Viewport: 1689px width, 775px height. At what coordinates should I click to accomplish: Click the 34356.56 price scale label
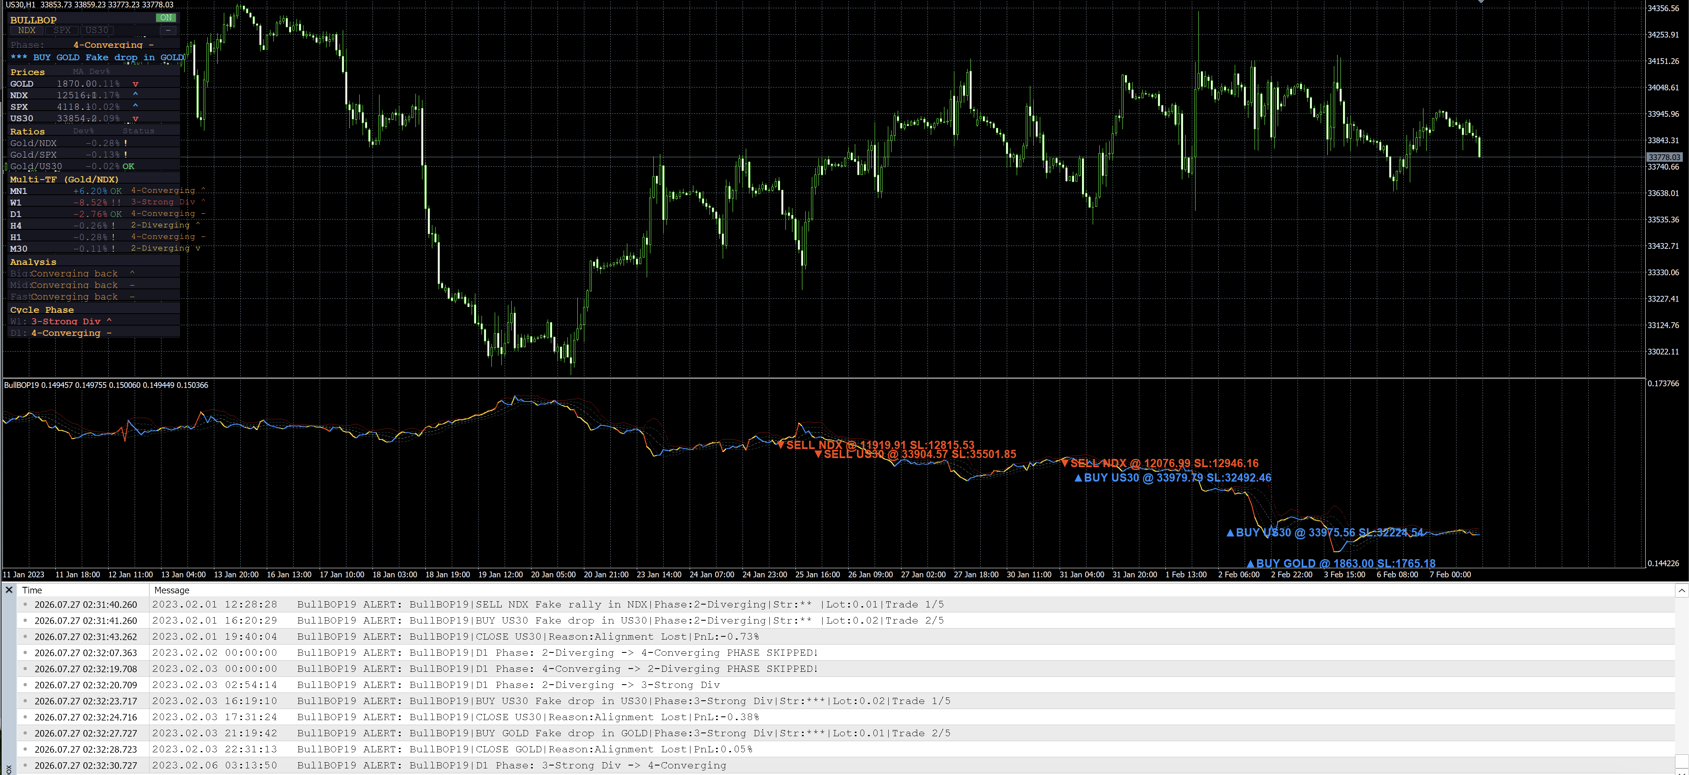pyautogui.click(x=1663, y=9)
